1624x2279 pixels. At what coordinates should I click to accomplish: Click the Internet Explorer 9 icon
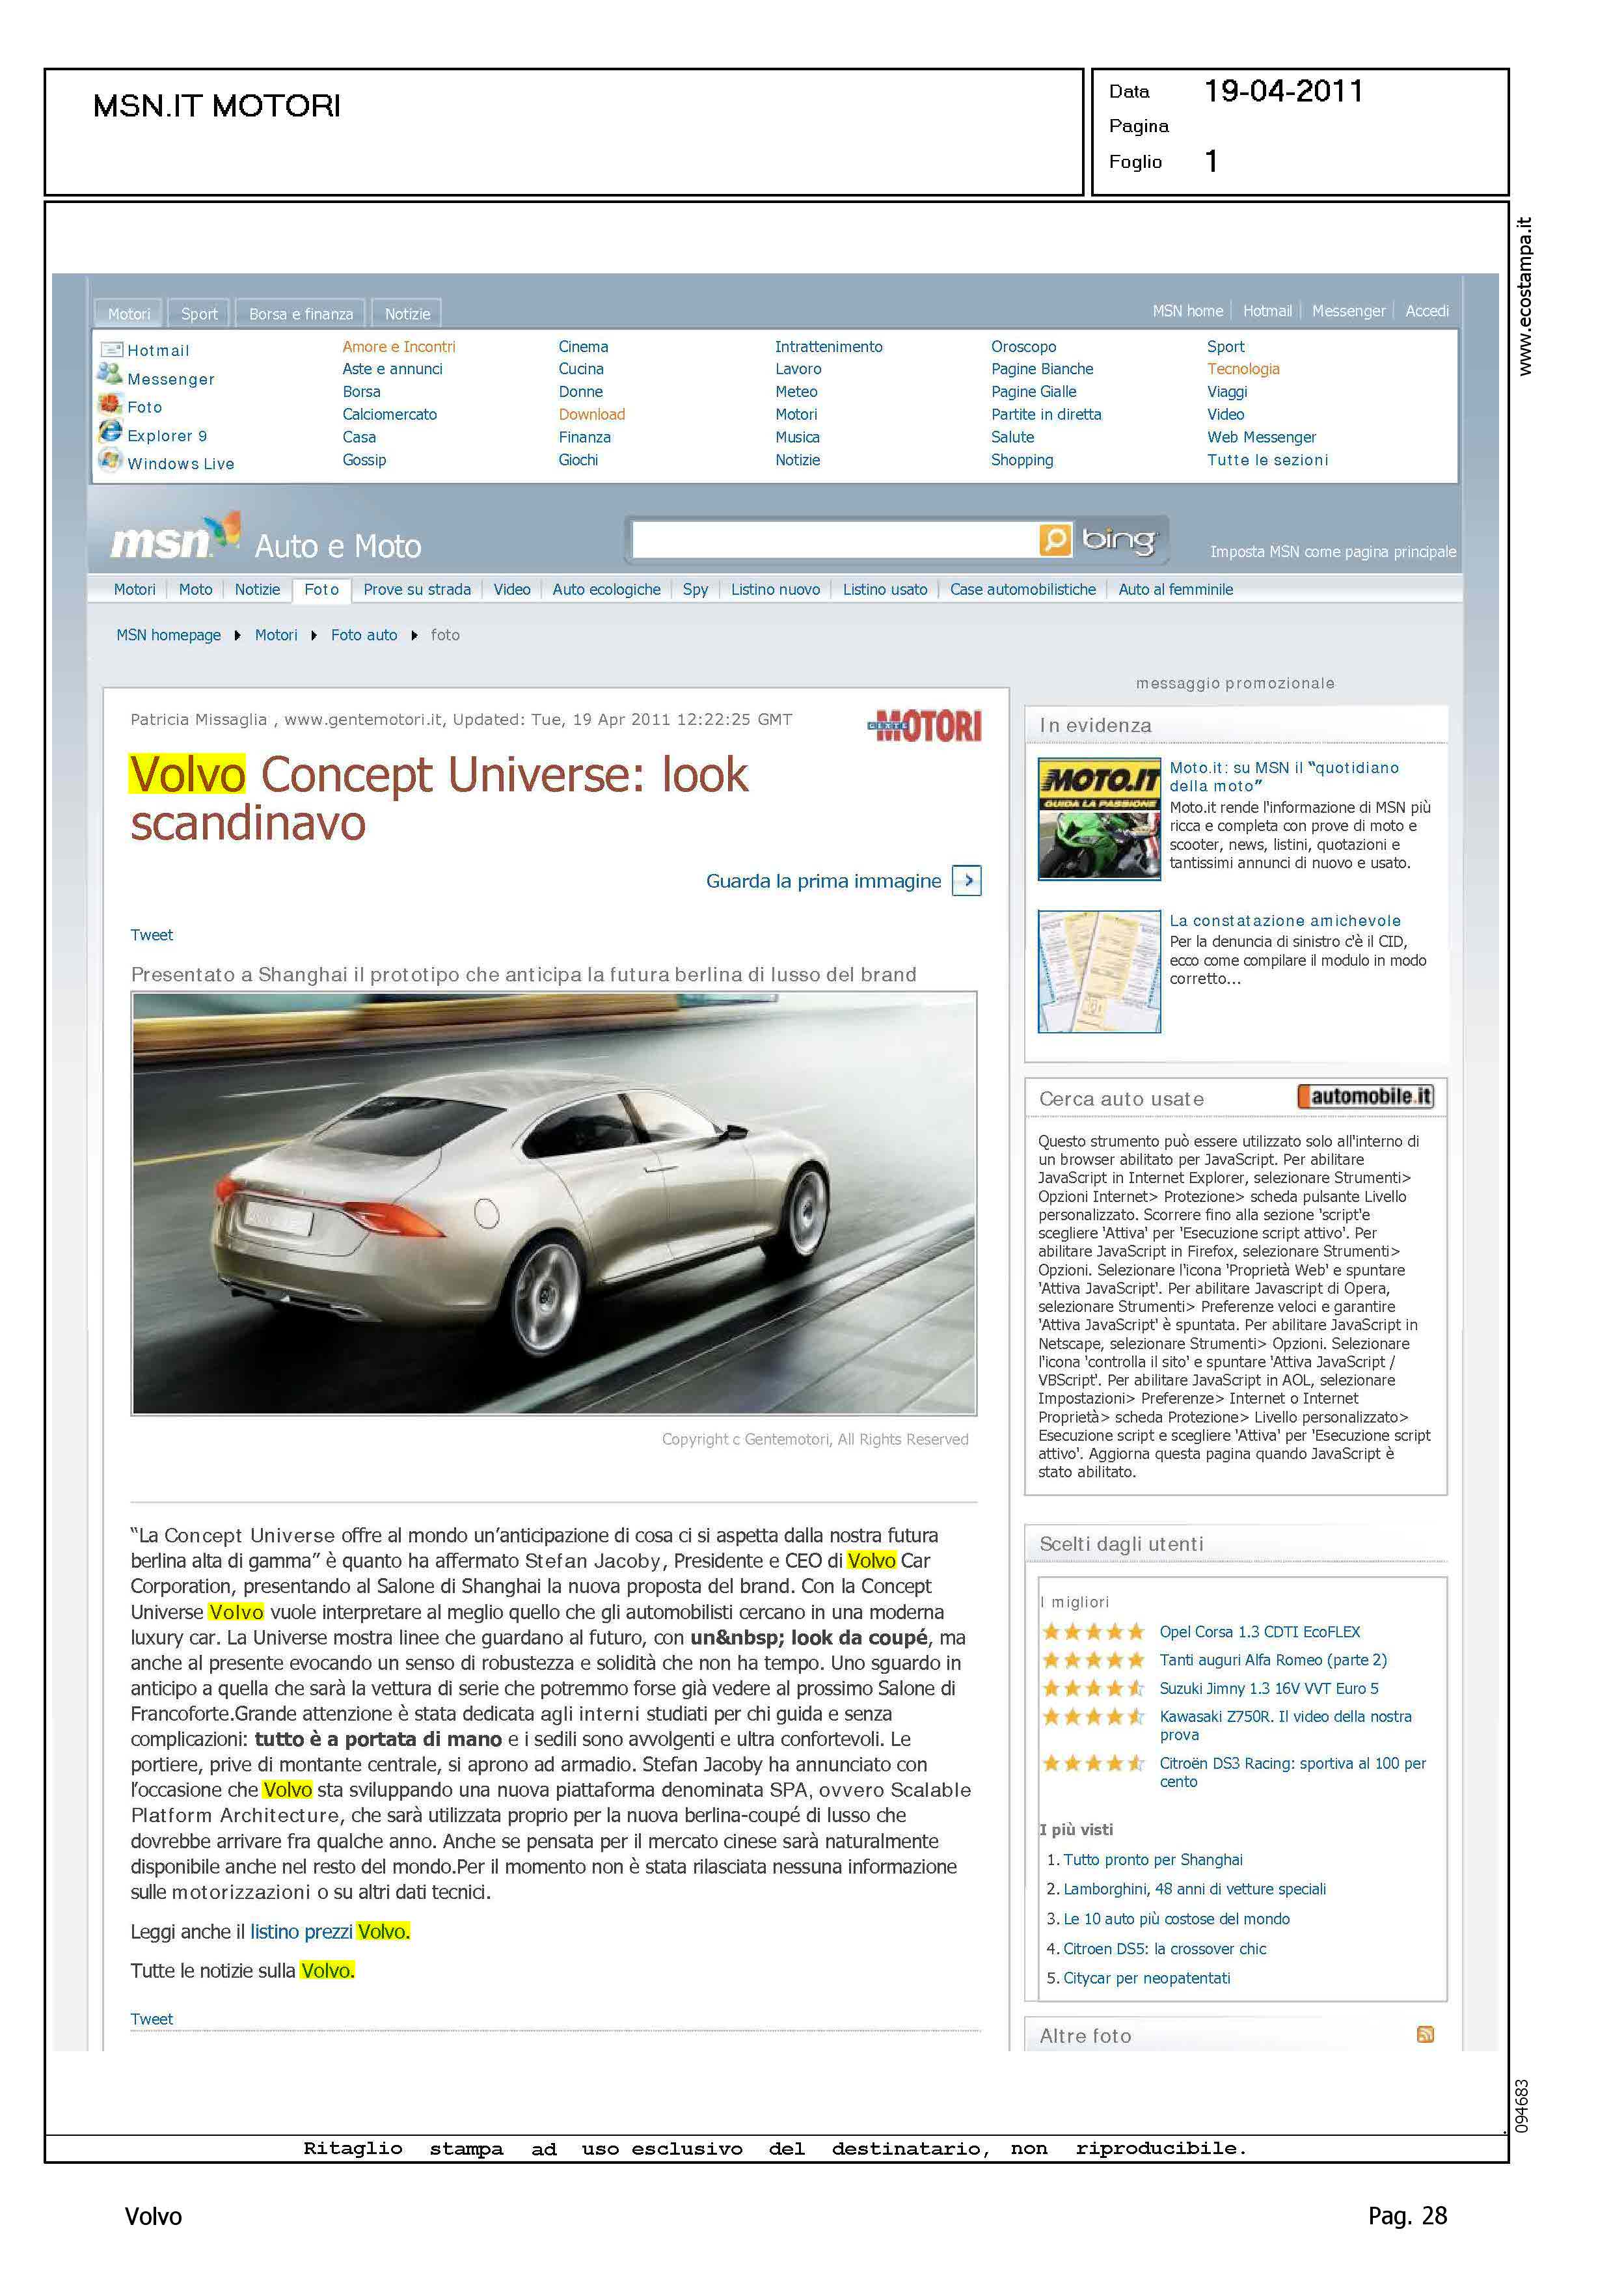coord(110,432)
